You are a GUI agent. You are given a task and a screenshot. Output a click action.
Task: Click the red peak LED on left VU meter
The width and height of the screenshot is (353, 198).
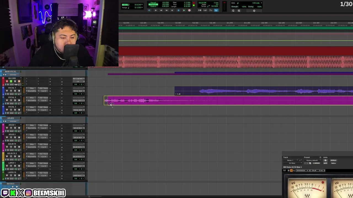click(x=323, y=182)
